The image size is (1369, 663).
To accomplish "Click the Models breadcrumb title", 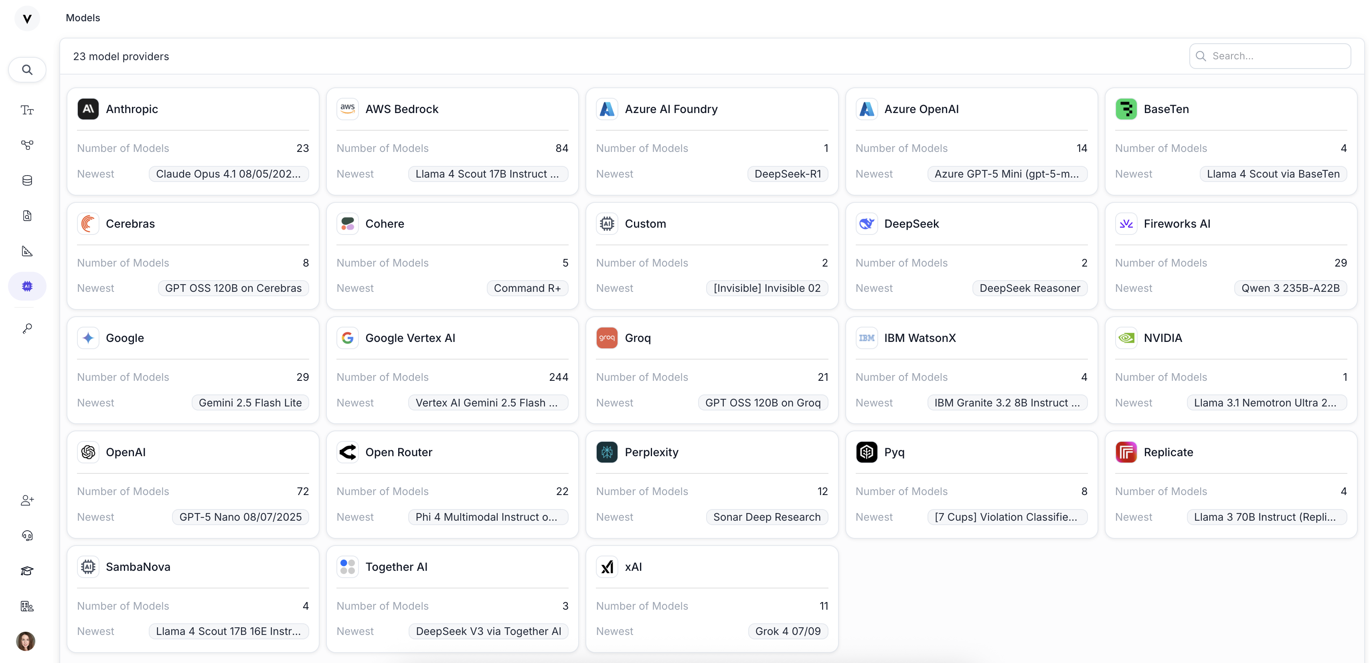I will point(82,18).
